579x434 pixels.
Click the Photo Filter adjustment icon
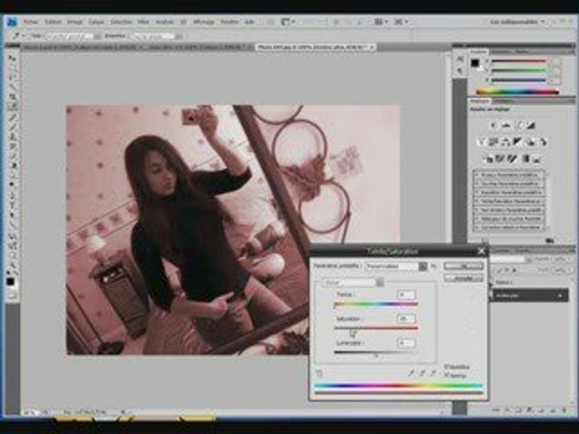(x=530, y=142)
